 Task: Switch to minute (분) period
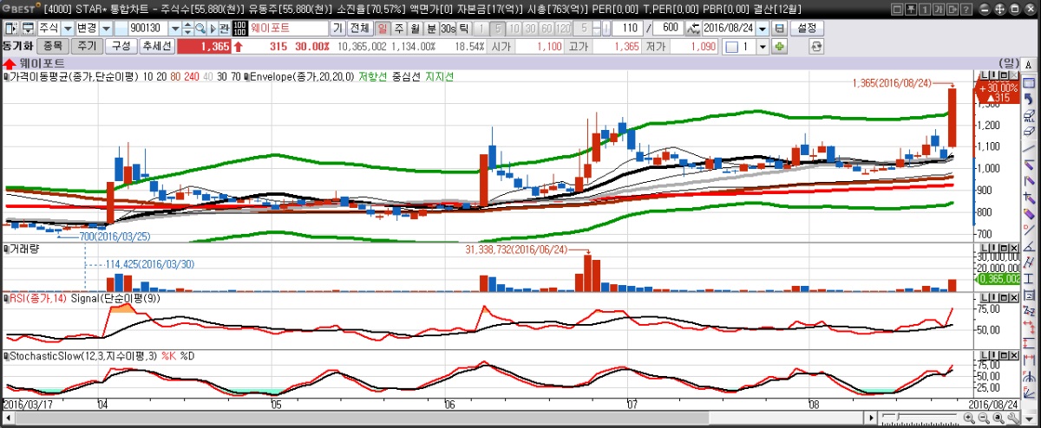pyautogui.click(x=431, y=29)
